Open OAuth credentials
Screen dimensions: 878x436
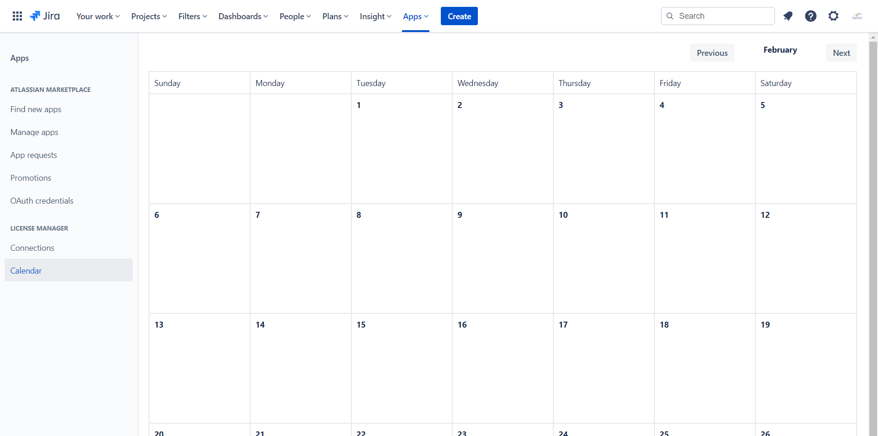[42, 200]
